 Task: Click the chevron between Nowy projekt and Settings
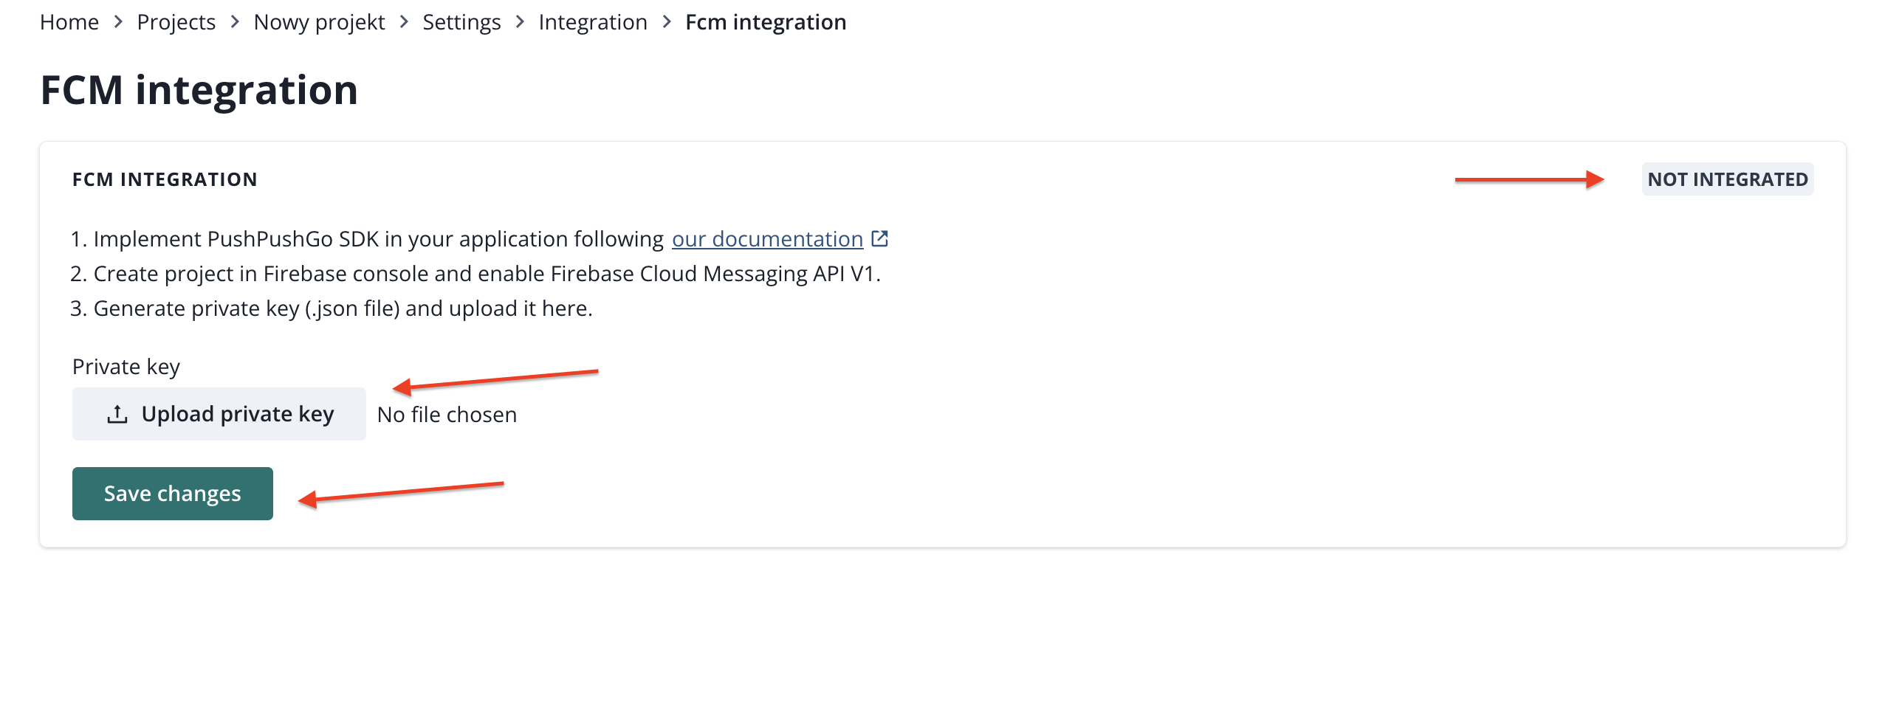(404, 22)
